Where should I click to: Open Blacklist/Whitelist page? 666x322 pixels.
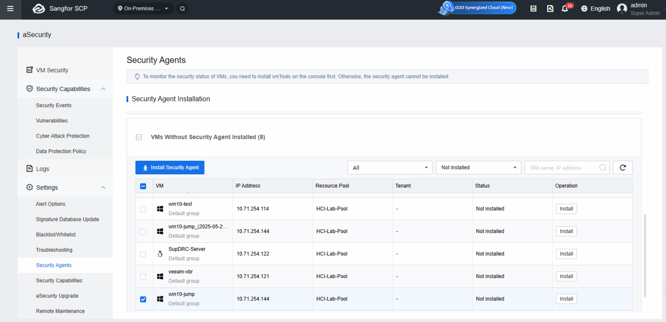tap(56, 235)
